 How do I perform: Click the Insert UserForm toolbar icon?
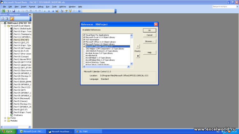click(8, 11)
